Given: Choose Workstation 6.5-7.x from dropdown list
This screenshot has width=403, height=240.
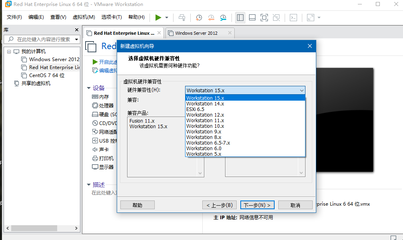Looking at the screenshot, I should point(245,143).
